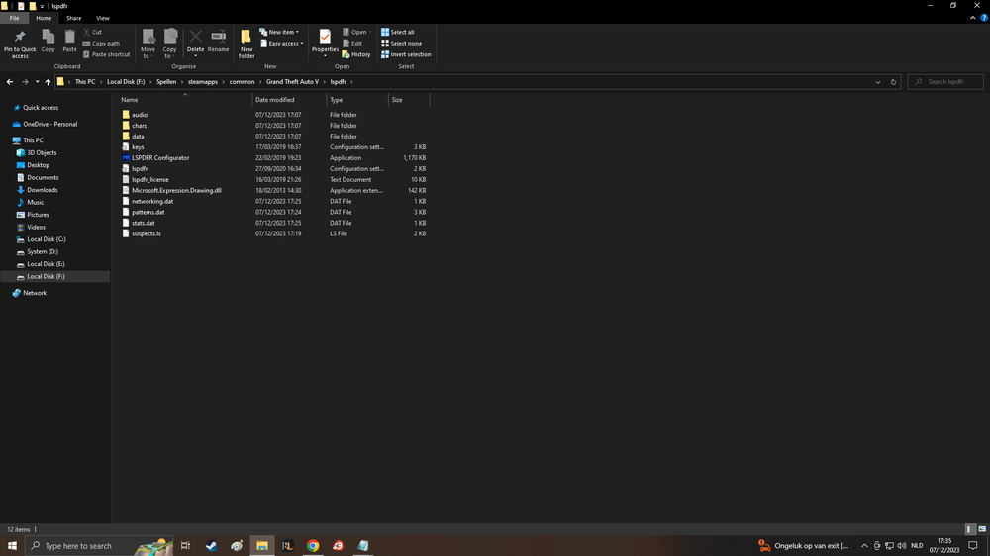The width and height of the screenshot is (990, 556).
Task: Select the LSPDFR Configurator application
Action: coord(160,157)
